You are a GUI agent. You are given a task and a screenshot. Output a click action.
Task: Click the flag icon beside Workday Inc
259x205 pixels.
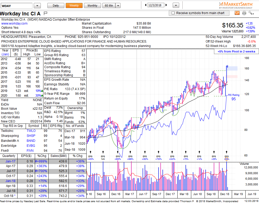click(46, 13)
